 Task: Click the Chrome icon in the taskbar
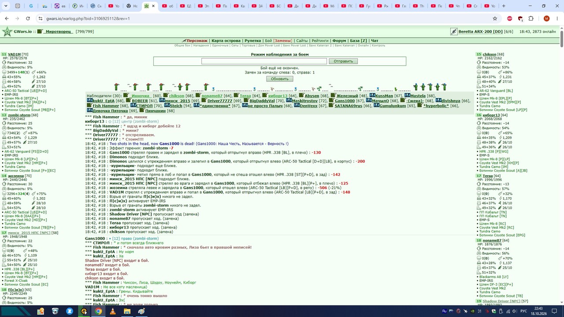98,311
